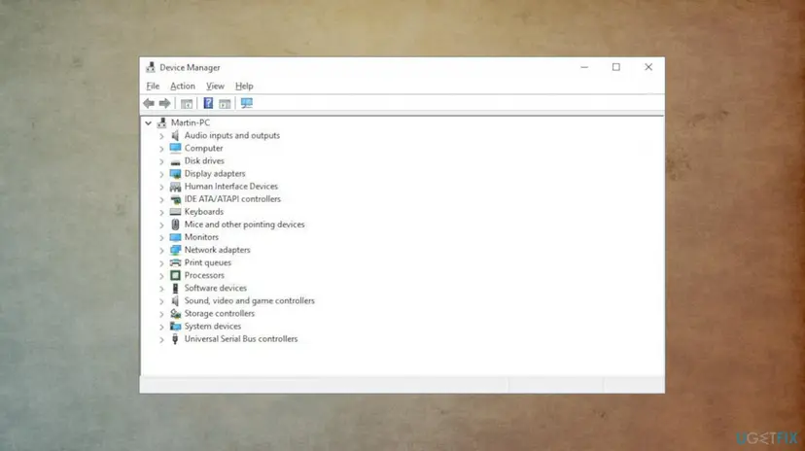This screenshot has width=805, height=451.
Task: Show the console tree toolbar icon
Action: (187, 104)
